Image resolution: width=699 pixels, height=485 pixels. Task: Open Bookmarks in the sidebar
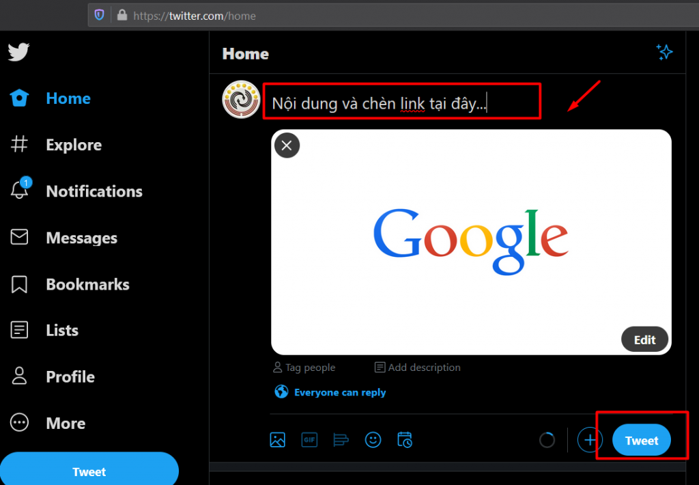tap(70, 284)
